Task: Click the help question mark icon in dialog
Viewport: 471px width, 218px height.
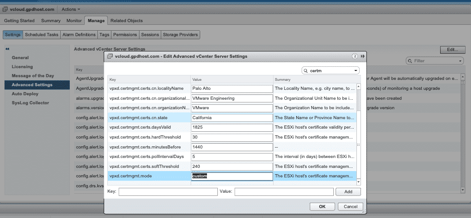Action: tap(355, 56)
